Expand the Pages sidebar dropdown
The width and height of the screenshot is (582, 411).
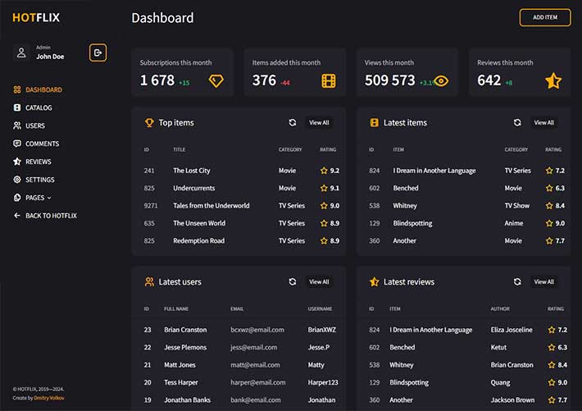point(38,198)
